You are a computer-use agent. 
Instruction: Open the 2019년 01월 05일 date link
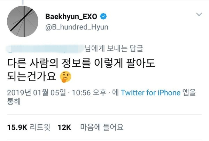pos(36,92)
